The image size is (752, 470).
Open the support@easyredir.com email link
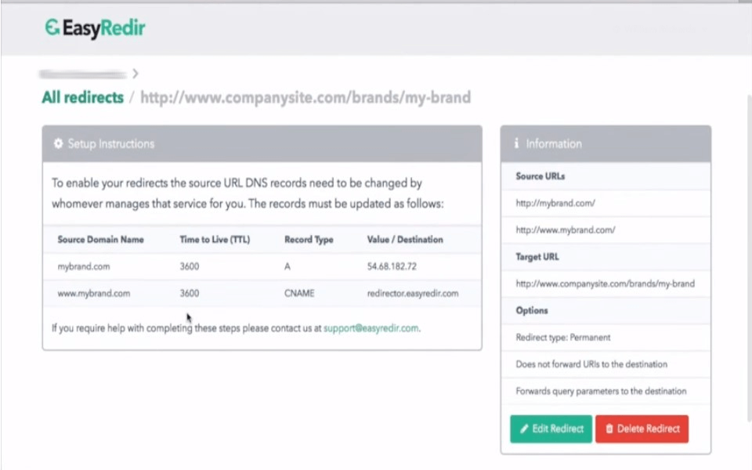[371, 328]
